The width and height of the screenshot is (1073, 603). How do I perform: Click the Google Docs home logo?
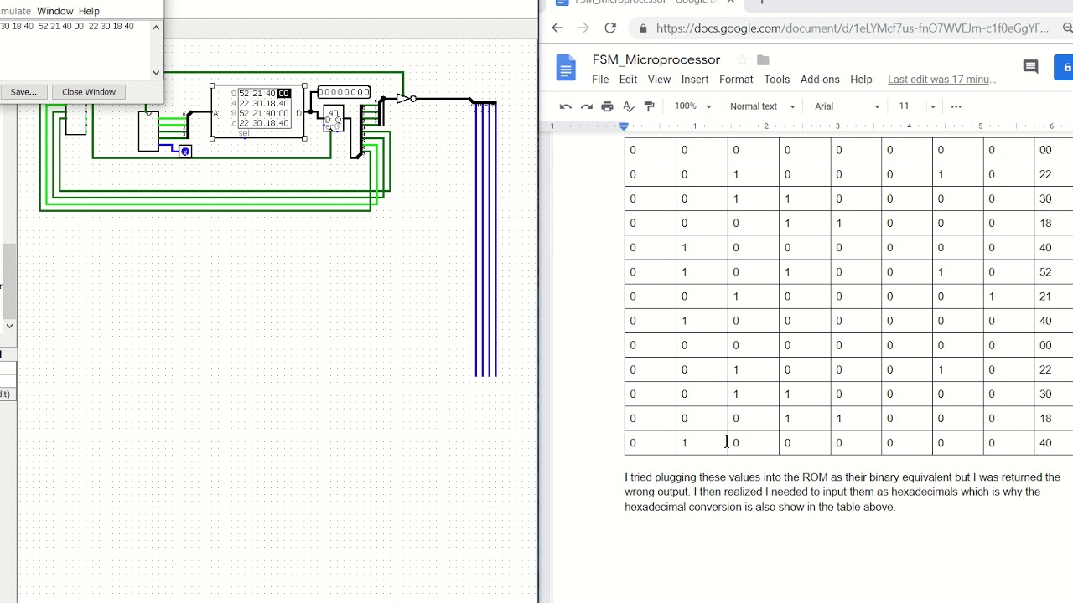point(567,68)
